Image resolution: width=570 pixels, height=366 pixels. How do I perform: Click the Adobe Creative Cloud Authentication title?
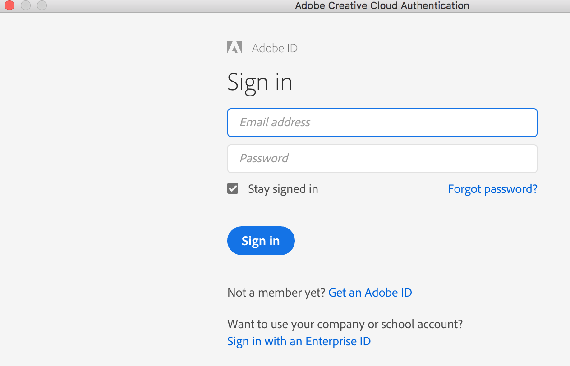(382, 5)
